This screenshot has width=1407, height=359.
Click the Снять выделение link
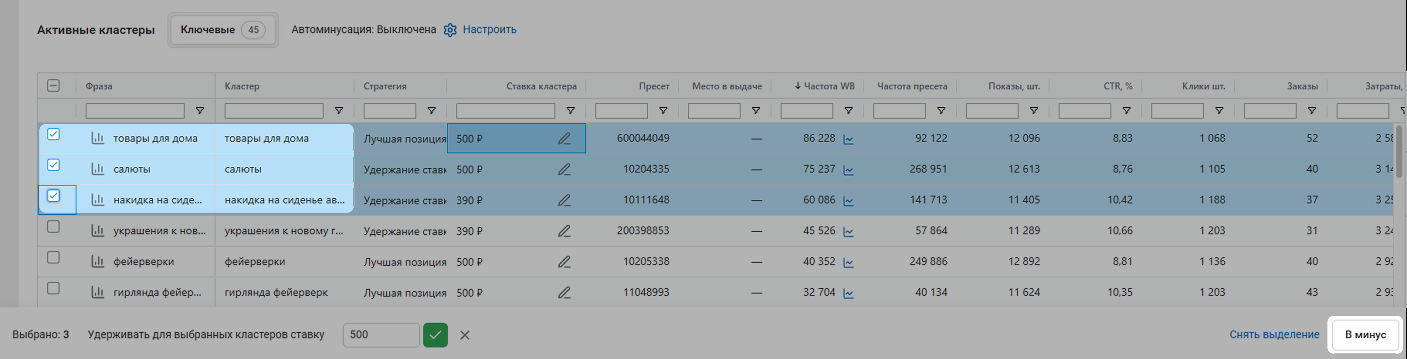pos(1274,335)
